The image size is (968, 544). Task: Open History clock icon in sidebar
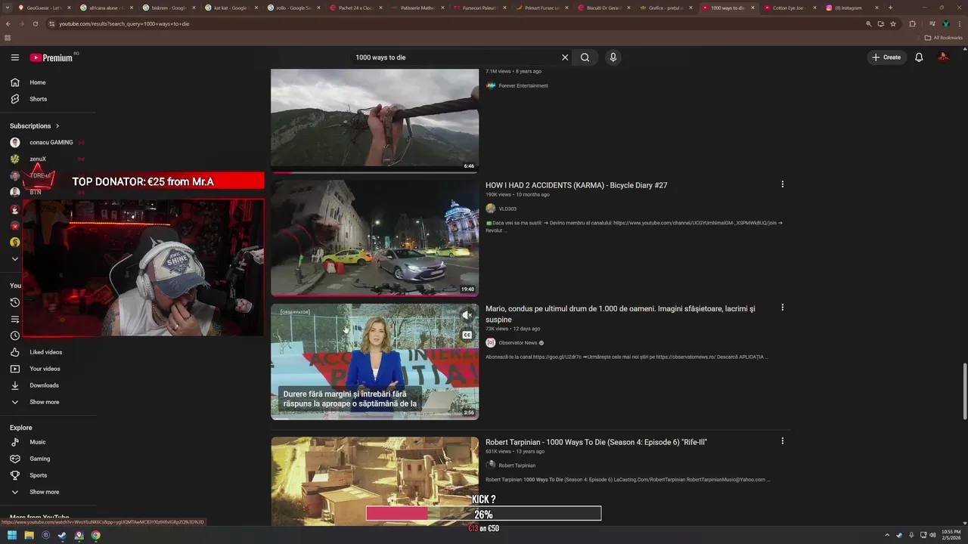coord(14,302)
